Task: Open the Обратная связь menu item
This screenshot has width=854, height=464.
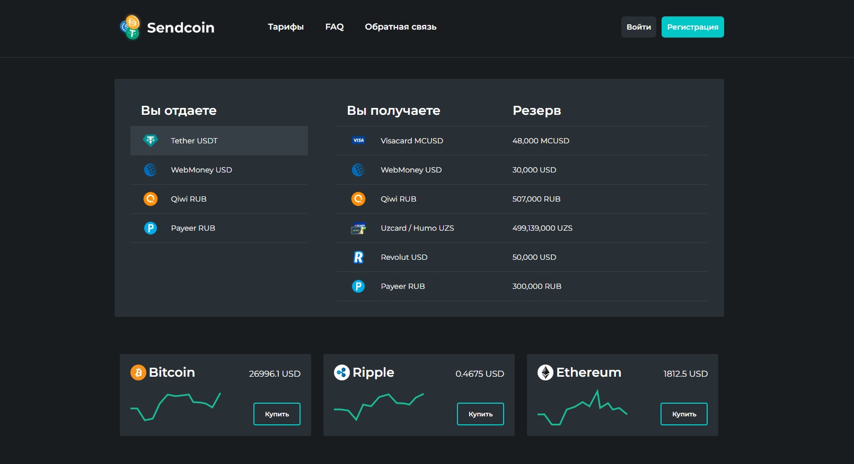Action: click(x=401, y=27)
